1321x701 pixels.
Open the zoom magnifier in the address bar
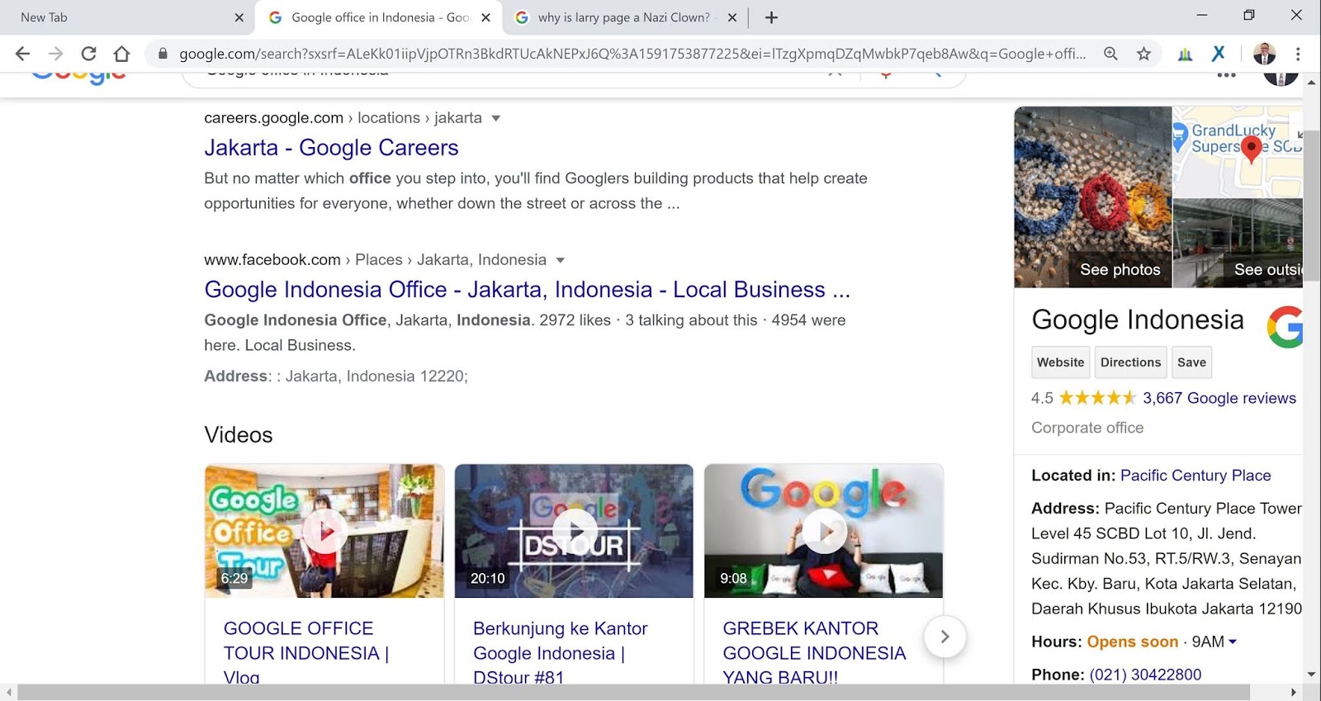pyautogui.click(x=1111, y=54)
